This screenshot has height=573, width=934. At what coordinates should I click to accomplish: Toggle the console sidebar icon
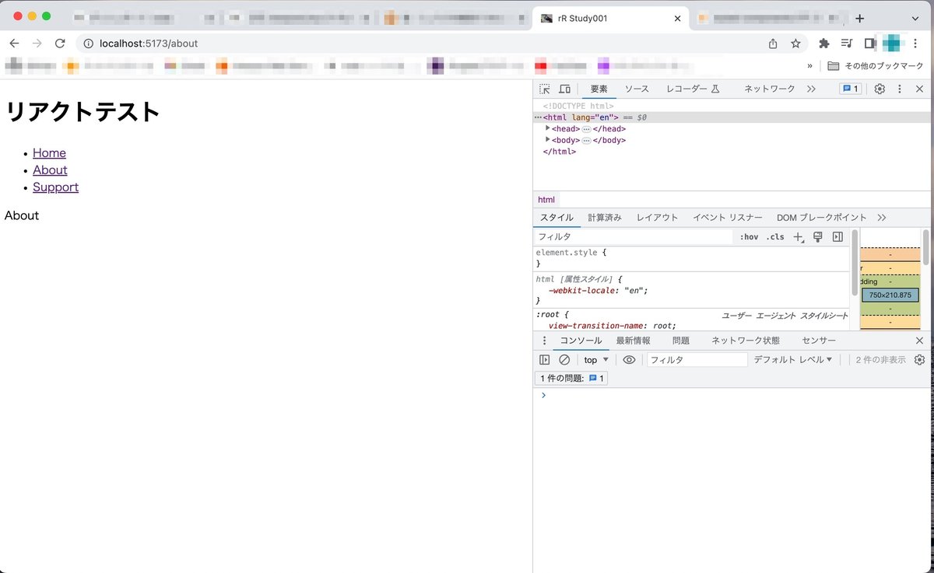click(545, 360)
